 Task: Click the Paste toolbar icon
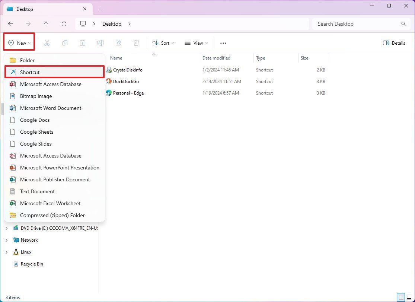[82, 43]
